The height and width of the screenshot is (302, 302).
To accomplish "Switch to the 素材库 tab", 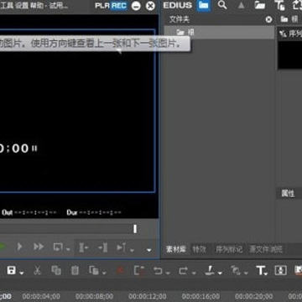I will 176,249.
